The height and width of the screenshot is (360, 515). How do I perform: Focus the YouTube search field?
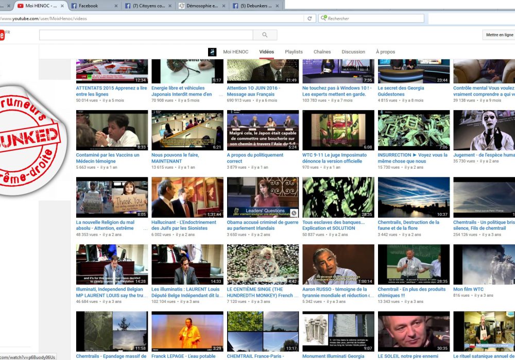[146, 35]
